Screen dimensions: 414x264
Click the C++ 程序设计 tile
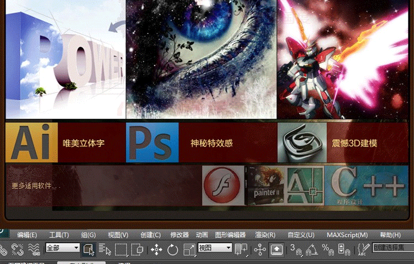(367, 186)
